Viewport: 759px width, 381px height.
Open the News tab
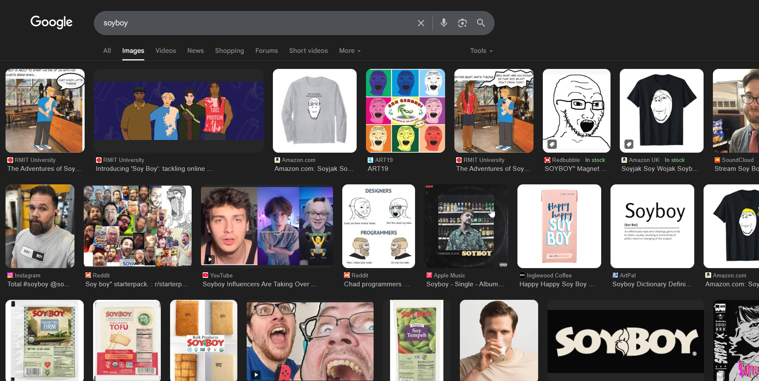coord(195,51)
